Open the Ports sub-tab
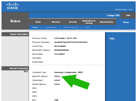This screenshot has width=137, height=101. (87, 27)
